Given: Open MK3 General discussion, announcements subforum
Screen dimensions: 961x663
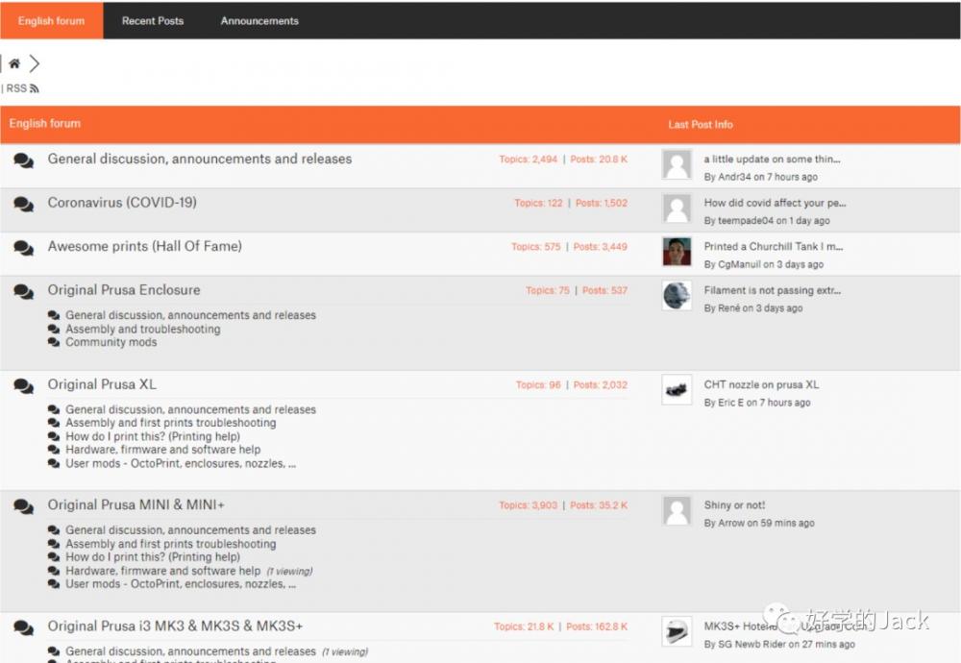Looking at the screenshot, I should (190, 651).
